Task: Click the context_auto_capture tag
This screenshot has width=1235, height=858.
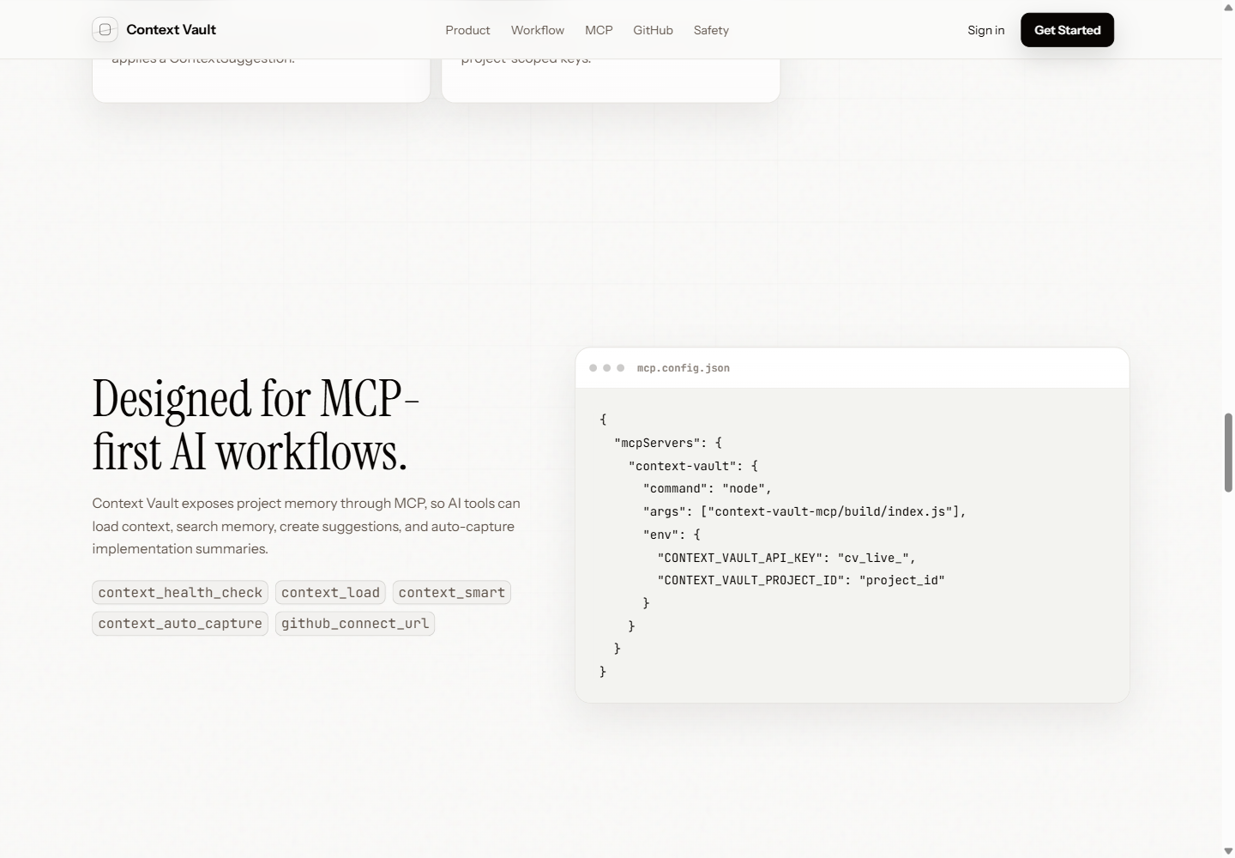Action: click(180, 623)
